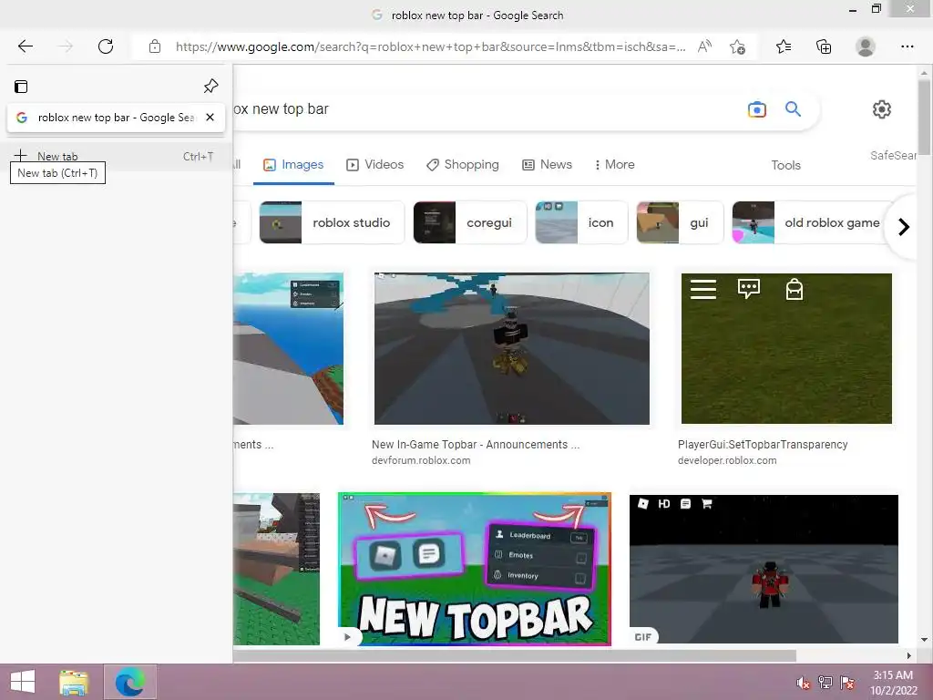Screen dimensions: 933x700
Task: Open network status tray icon
Action: tap(825, 683)
